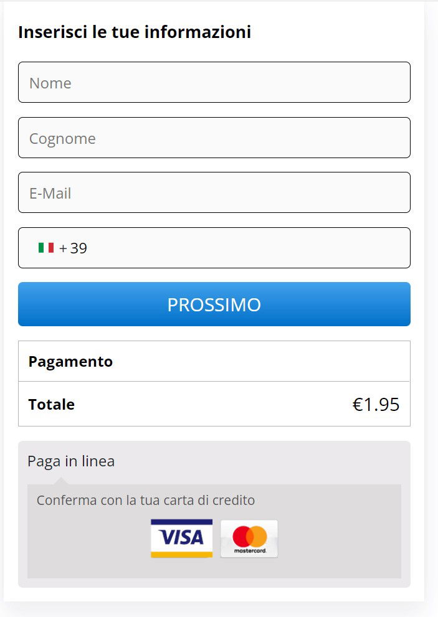438x617 pixels.
Task: Click the Totale label
Action: pos(52,405)
